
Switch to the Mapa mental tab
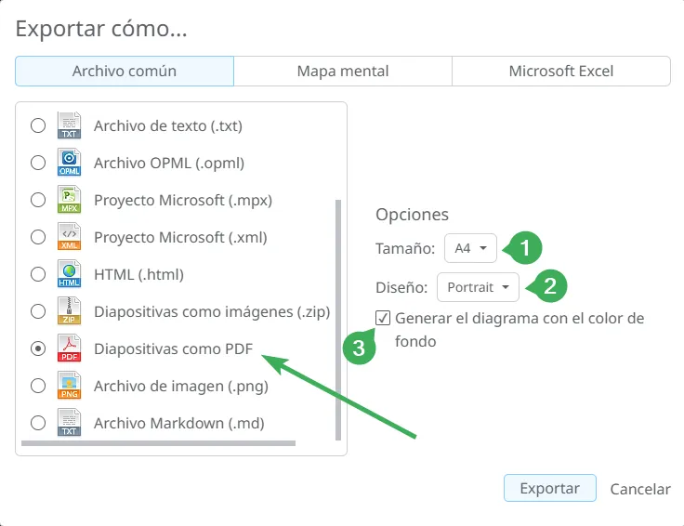343,71
